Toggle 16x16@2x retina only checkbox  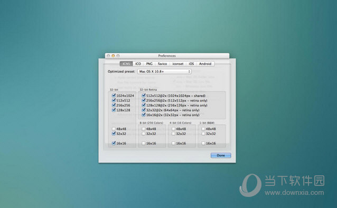[144, 115]
